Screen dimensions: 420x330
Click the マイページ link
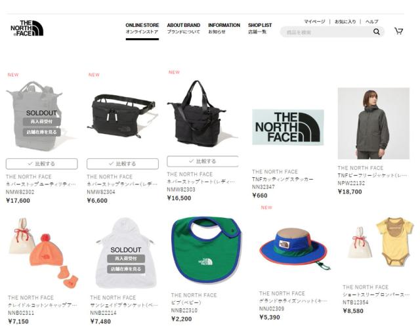[314, 22]
